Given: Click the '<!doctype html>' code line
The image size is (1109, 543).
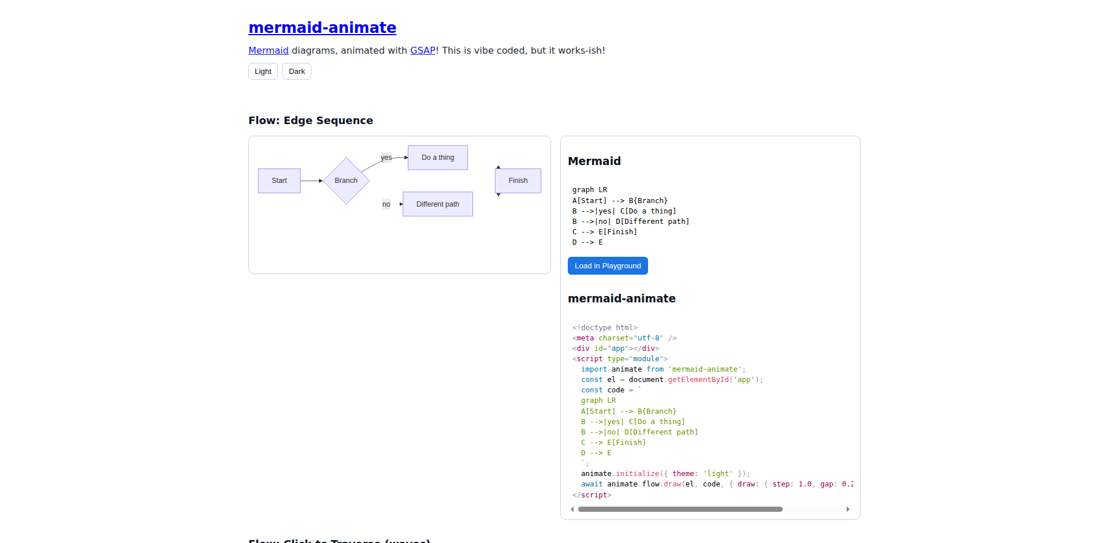Looking at the screenshot, I should click(605, 328).
